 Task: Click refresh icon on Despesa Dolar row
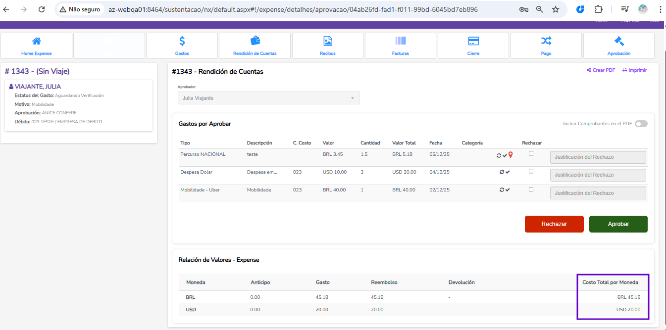point(502,172)
